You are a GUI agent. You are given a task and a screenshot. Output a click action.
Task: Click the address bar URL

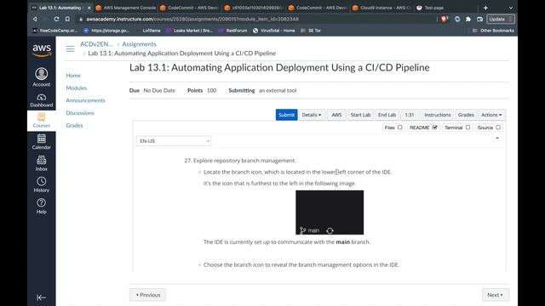tap(192, 19)
